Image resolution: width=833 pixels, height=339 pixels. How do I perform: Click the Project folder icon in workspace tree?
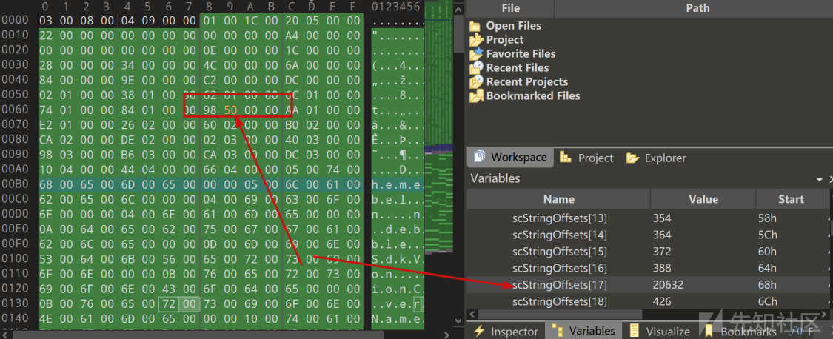[x=475, y=40]
